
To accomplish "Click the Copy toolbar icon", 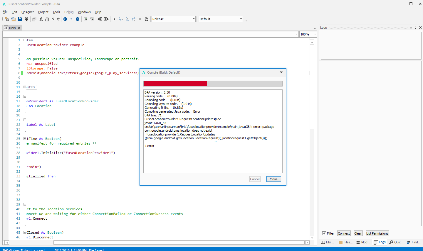I will click(34, 19).
